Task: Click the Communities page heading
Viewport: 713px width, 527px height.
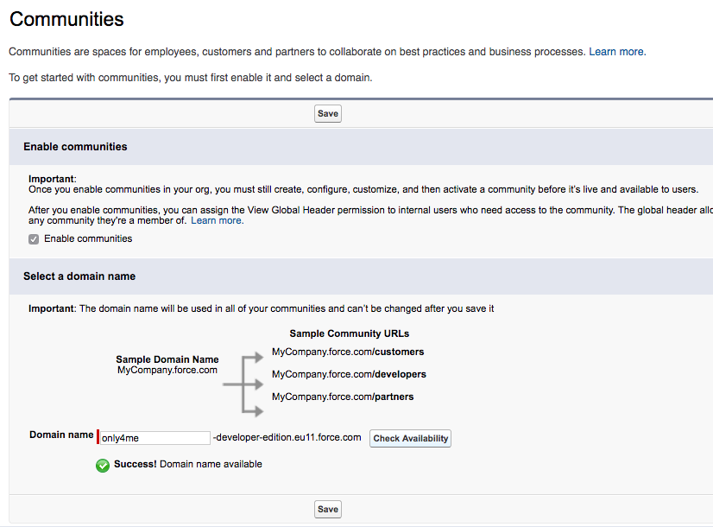Action: pyautogui.click(x=66, y=19)
